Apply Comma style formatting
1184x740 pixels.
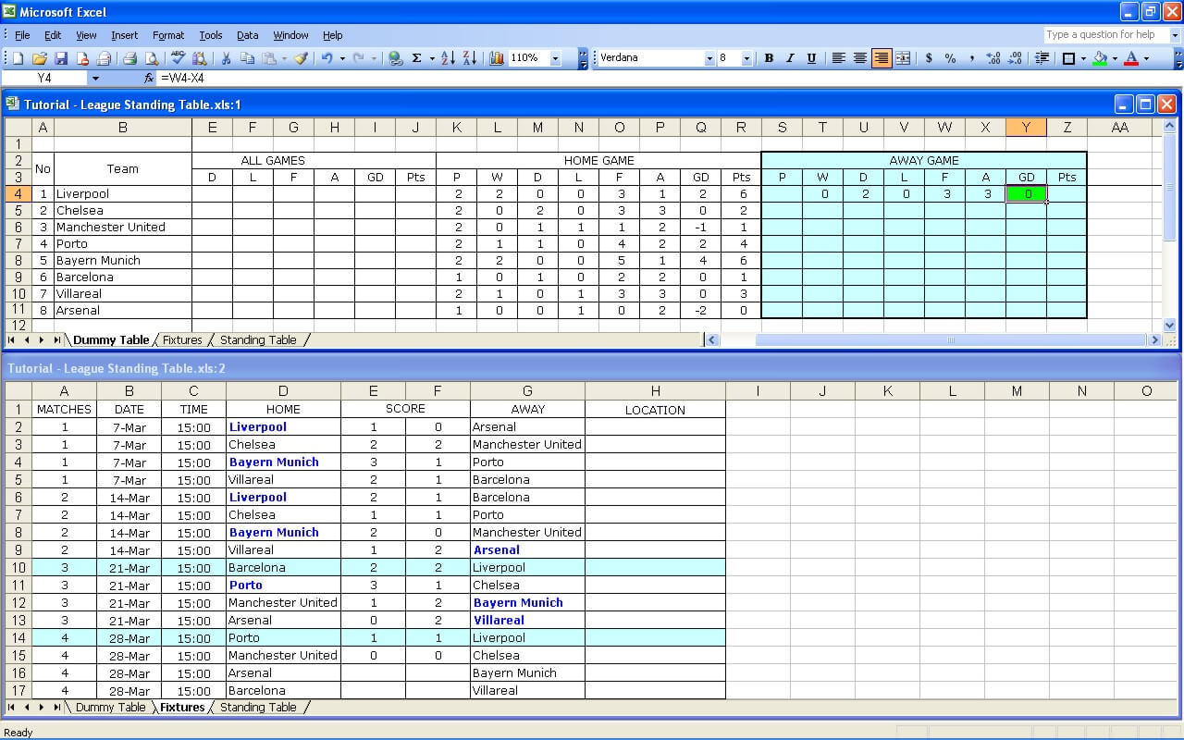[971, 58]
